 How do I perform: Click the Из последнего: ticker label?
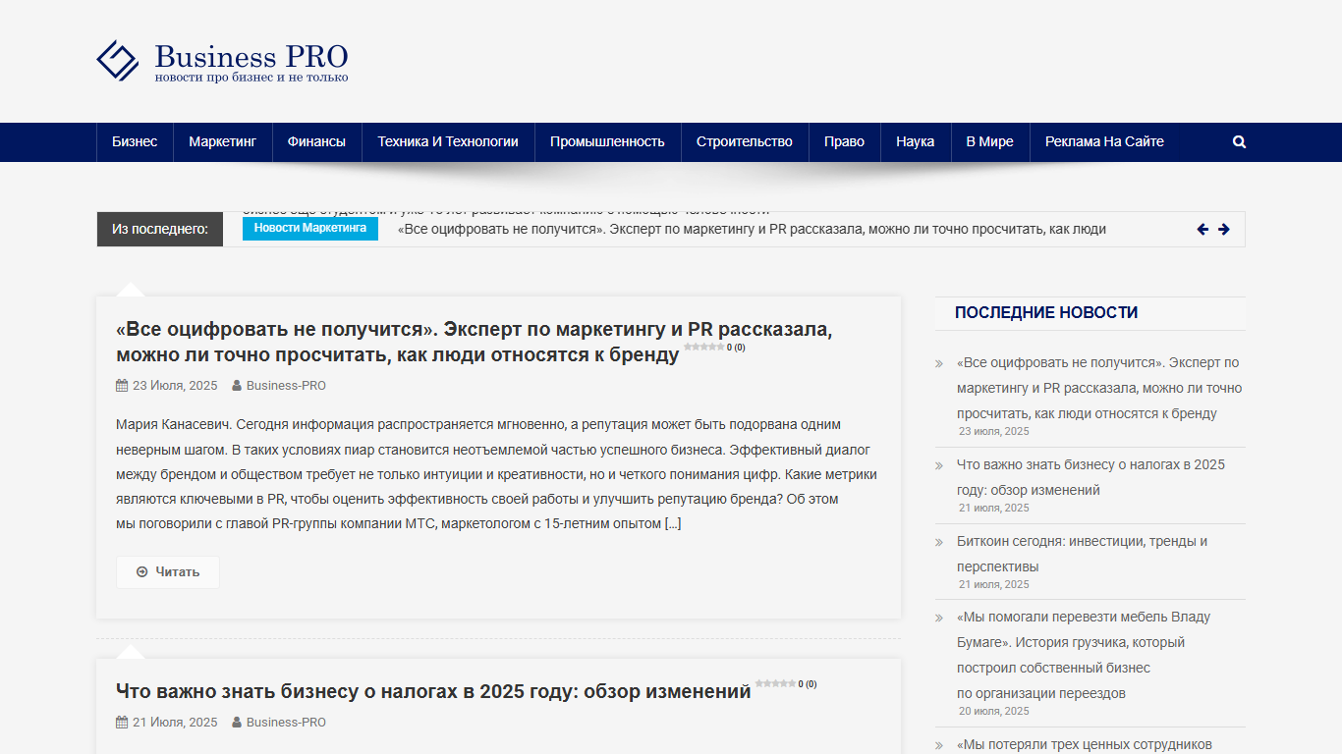click(x=160, y=230)
